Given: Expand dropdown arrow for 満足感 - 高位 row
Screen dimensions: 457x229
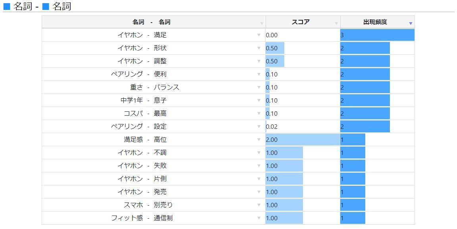Looking at the screenshot, I should coord(259,140).
